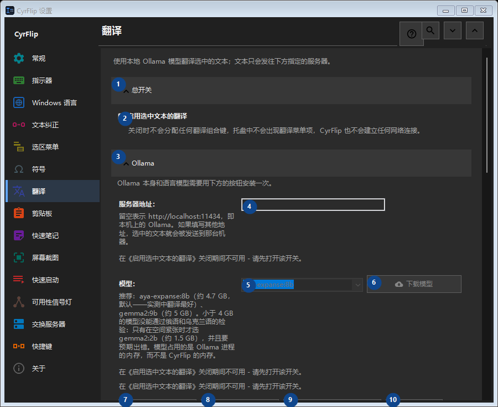Enable 启用选中文本的翻译 checkbox
Image resolution: width=498 pixels, height=407 pixels.
121,116
